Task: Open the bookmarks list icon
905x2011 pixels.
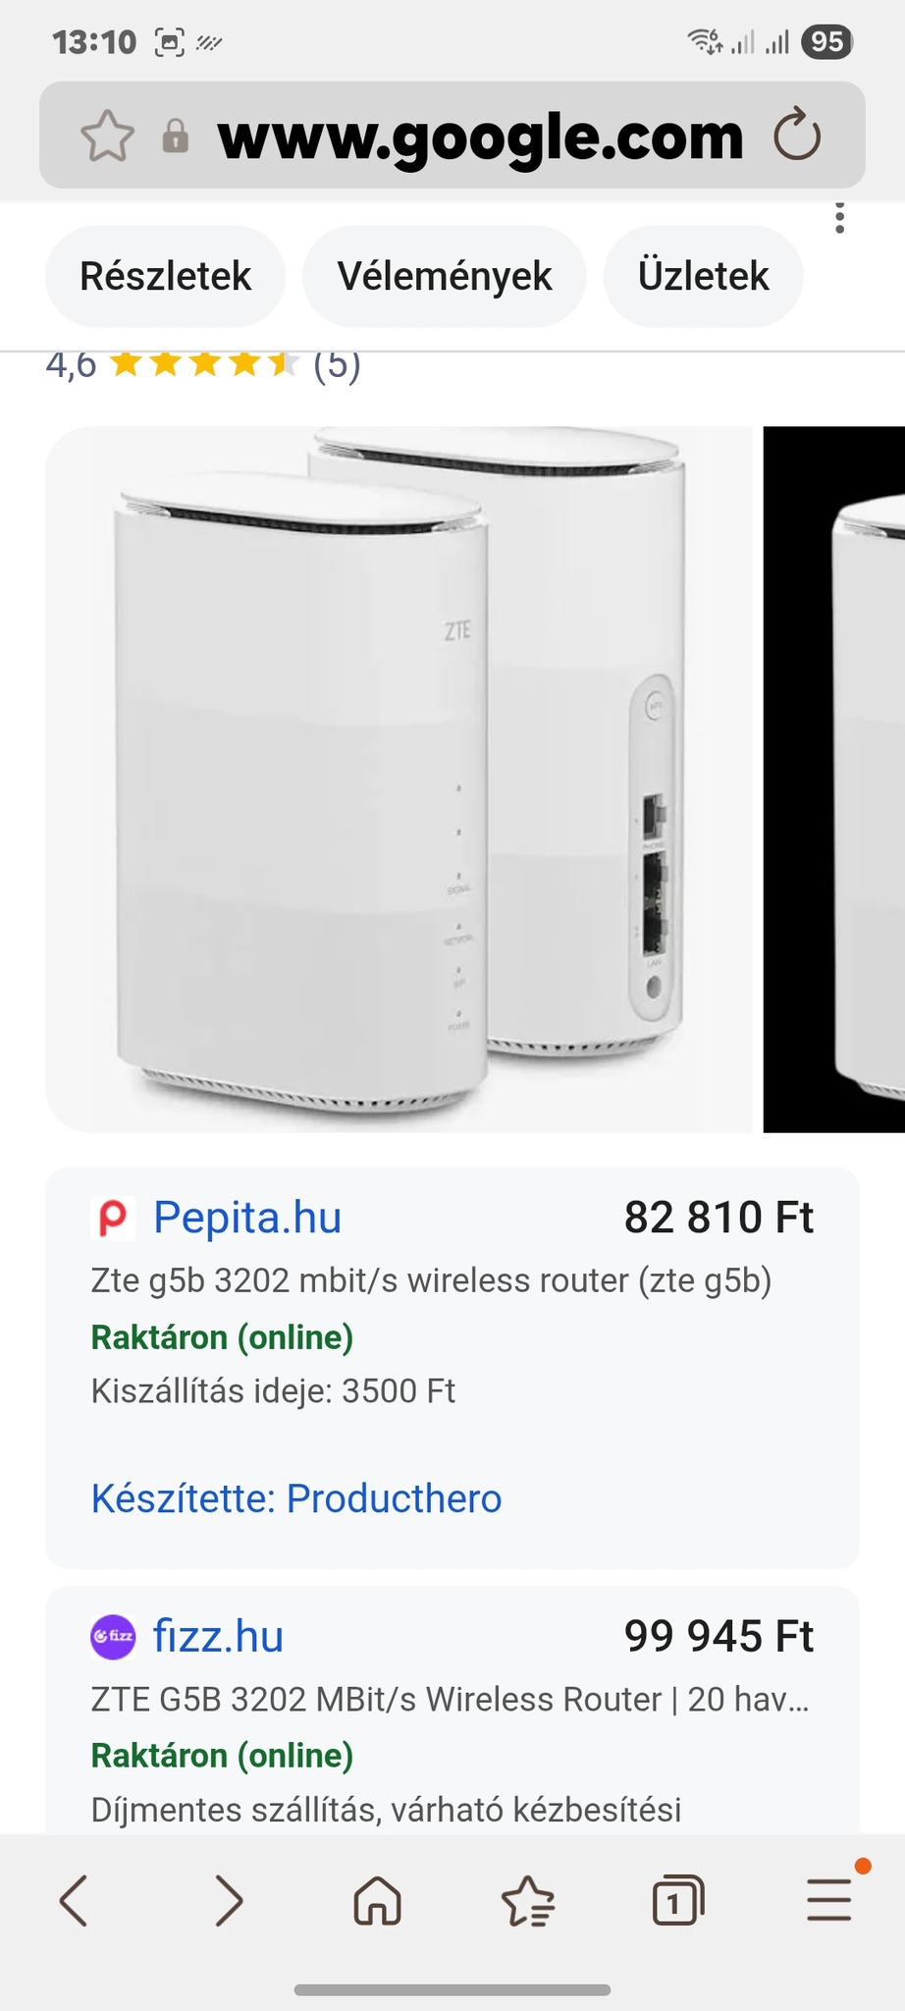Action: (x=528, y=1901)
